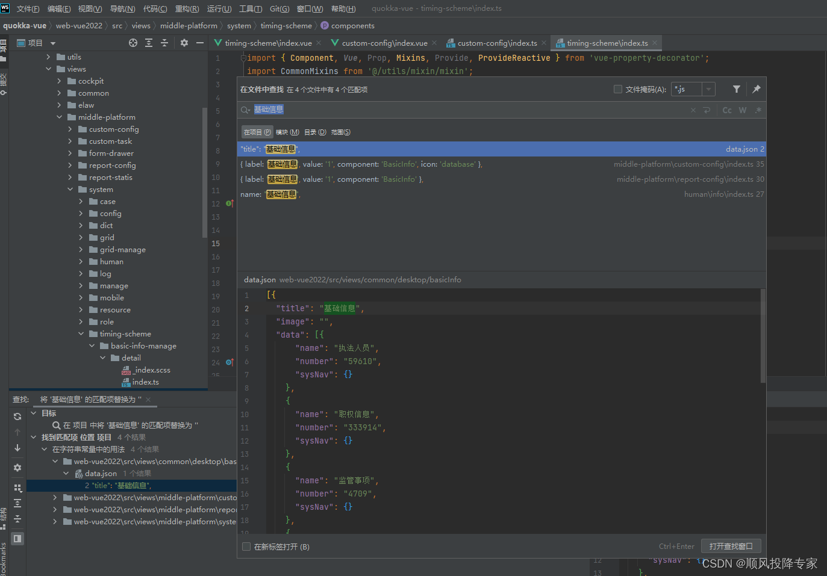Toggle preview pane icon in find panel
Viewport: 827px width, 576px height.
17,539
